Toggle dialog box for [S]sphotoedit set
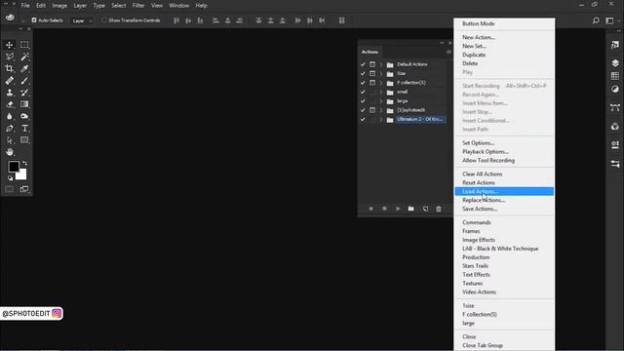Viewport: 624px width, 351px height. point(372,110)
